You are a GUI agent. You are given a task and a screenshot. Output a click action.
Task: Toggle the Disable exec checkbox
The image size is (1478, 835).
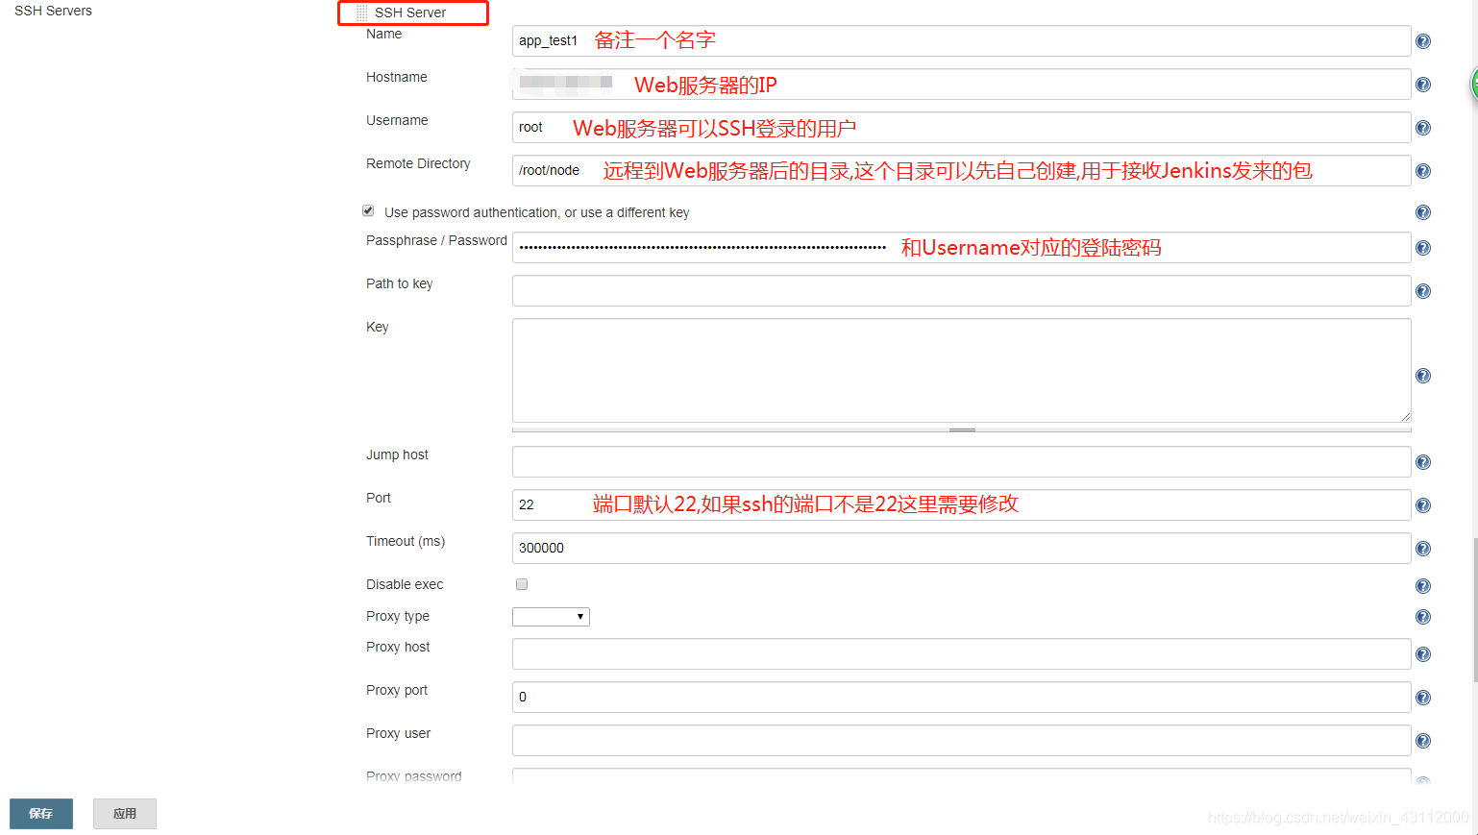[x=522, y=584]
